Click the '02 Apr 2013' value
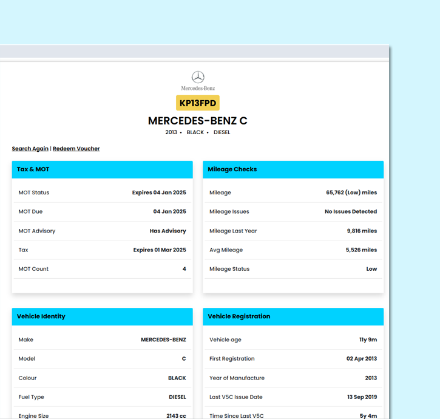440x419 pixels. tap(362, 359)
